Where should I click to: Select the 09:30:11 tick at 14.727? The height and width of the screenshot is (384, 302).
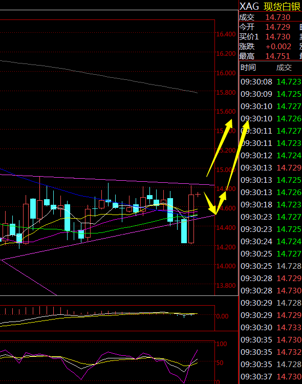[271, 131]
